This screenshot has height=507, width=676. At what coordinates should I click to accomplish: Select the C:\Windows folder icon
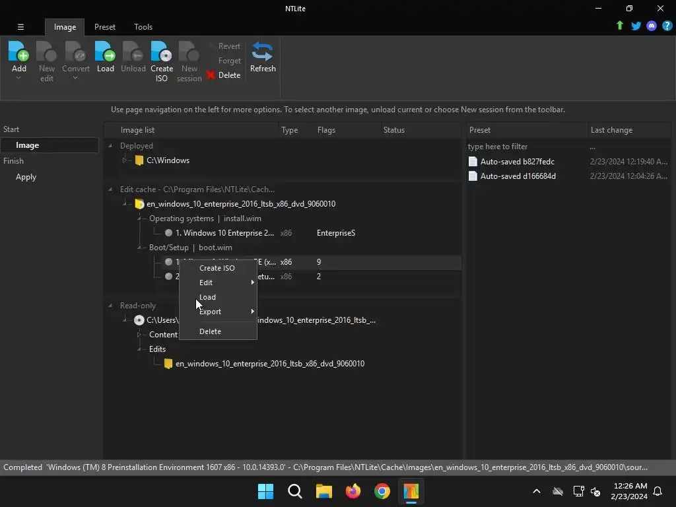coord(139,160)
